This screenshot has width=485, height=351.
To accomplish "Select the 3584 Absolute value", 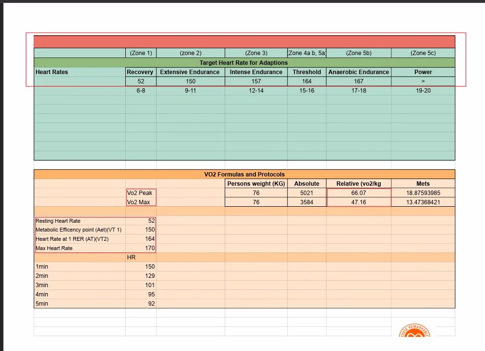I will 307,202.
